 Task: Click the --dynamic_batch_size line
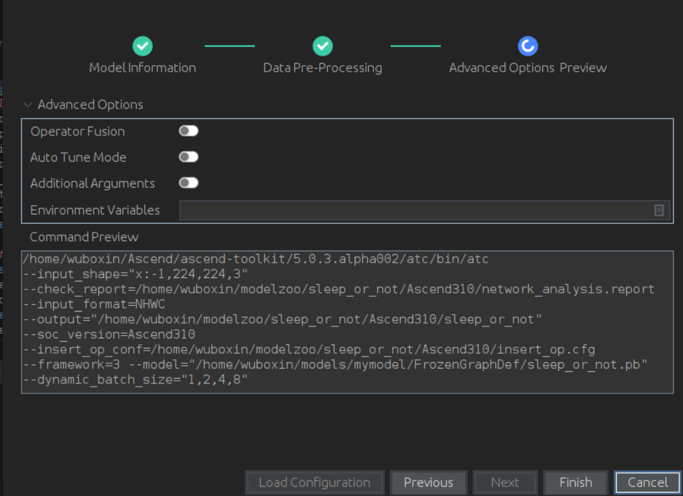click(135, 380)
